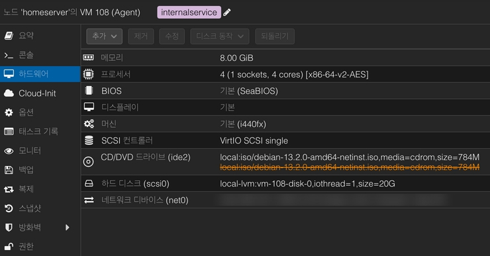490x256 pixels.
Task: Click the pencil icon to edit tags
Action: (x=227, y=12)
